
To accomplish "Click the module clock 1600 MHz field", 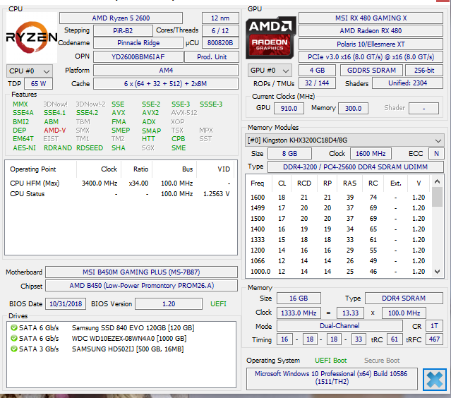I will [371, 154].
